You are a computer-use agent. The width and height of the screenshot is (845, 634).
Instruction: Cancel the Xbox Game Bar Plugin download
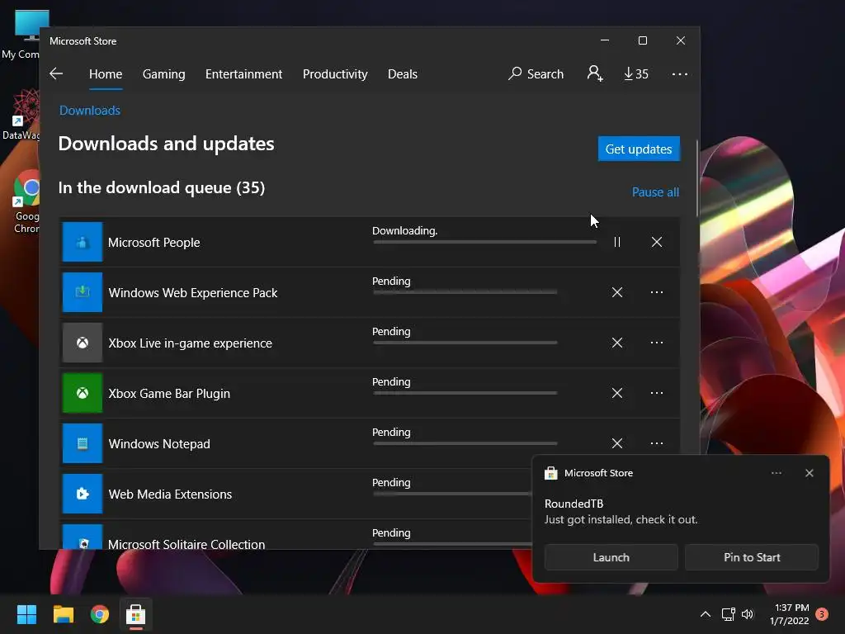click(x=617, y=393)
